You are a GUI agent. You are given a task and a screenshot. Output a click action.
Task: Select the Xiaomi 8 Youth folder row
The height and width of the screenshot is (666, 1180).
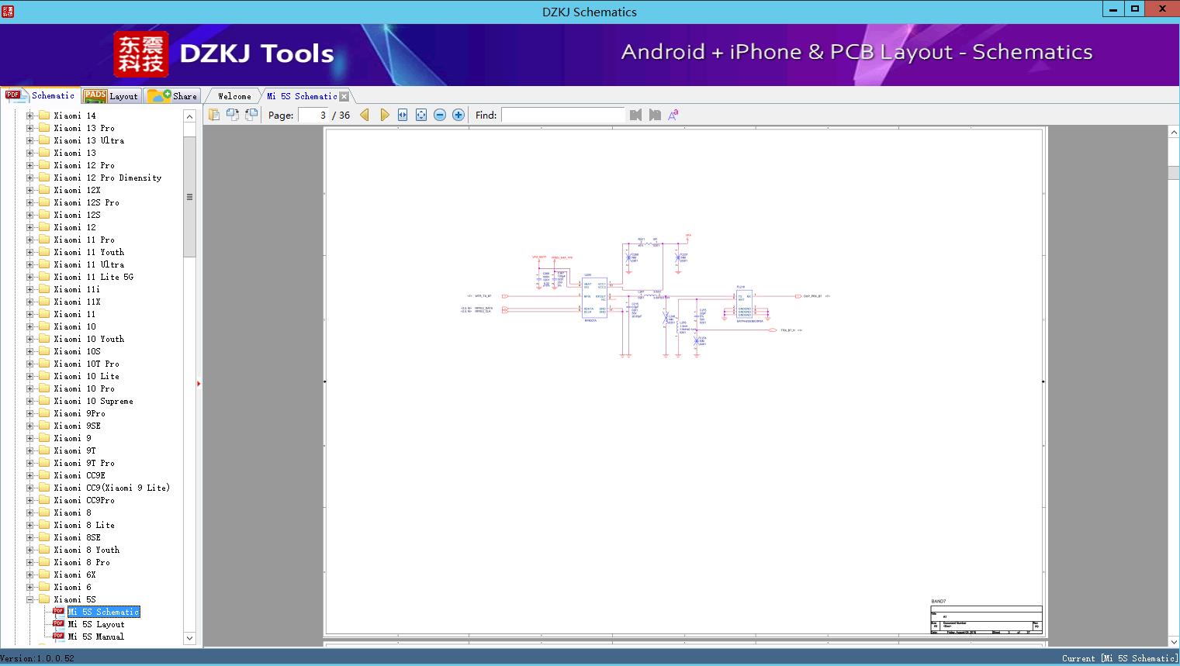click(87, 550)
